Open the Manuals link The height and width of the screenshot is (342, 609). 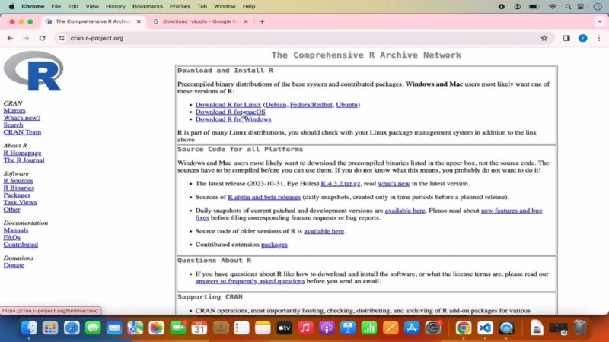(x=15, y=230)
